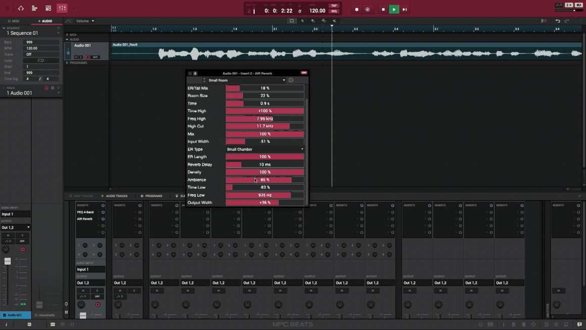The image size is (586, 330).
Task: Expand the PROGRAMS track group
Action: pos(67,63)
